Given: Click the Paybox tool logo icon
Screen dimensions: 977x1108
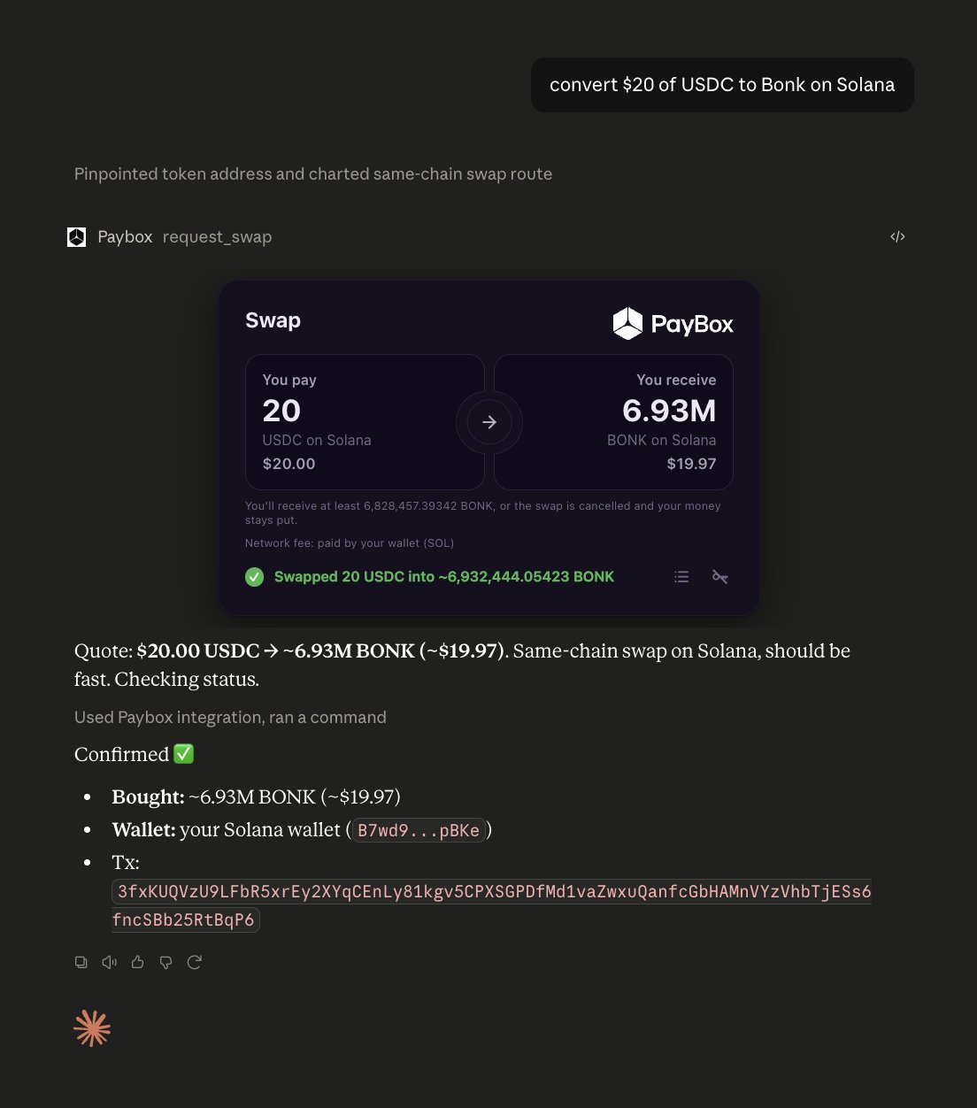Looking at the screenshot, I should click(x=77, y=237).
